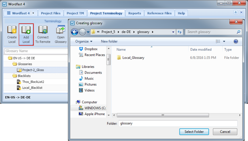Click Project_5 in the address path
Image resolution: width=248 pixels, height=141 pixels.
[x=108, y=32]
